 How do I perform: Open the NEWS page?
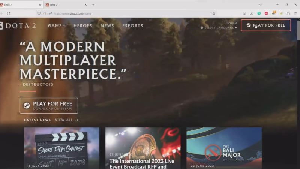(107, 25)
